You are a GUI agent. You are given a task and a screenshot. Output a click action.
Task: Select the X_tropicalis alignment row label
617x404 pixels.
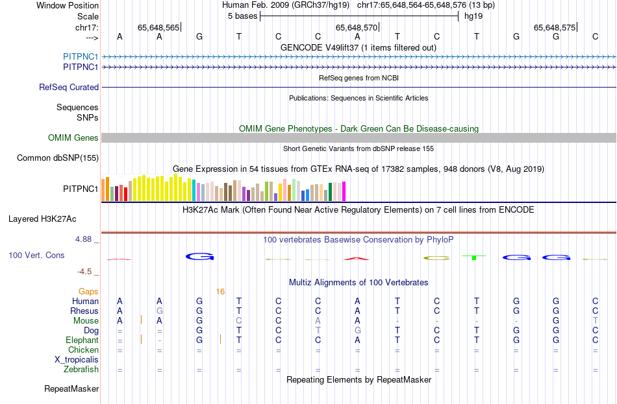pos(77,360)
